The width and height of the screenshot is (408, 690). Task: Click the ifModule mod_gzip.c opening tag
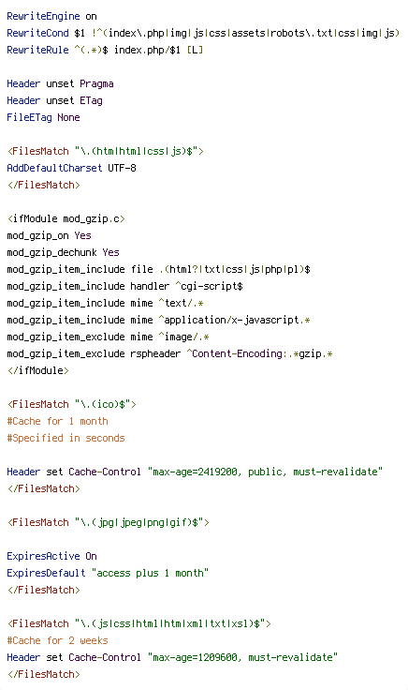(66, 218)
